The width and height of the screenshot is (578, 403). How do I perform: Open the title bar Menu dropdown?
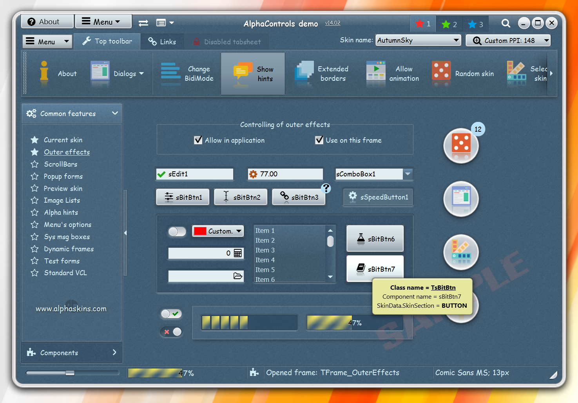[x=103, y=22]
